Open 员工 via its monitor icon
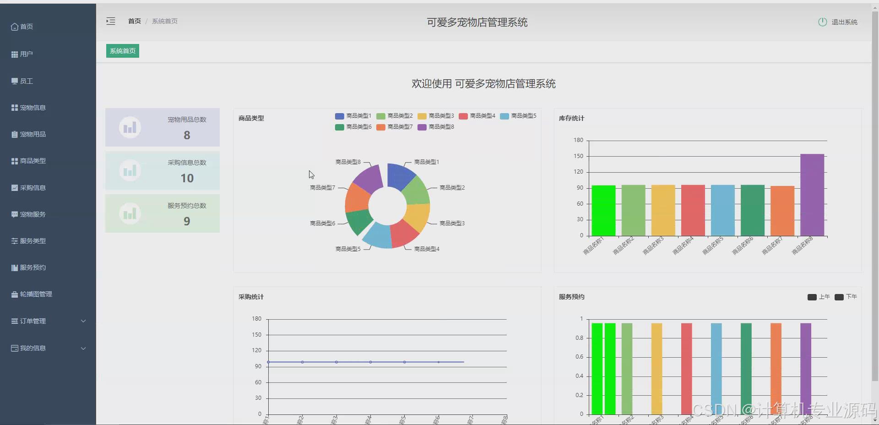This screenshot has width=879, height=425. click(x=14, y=81)
